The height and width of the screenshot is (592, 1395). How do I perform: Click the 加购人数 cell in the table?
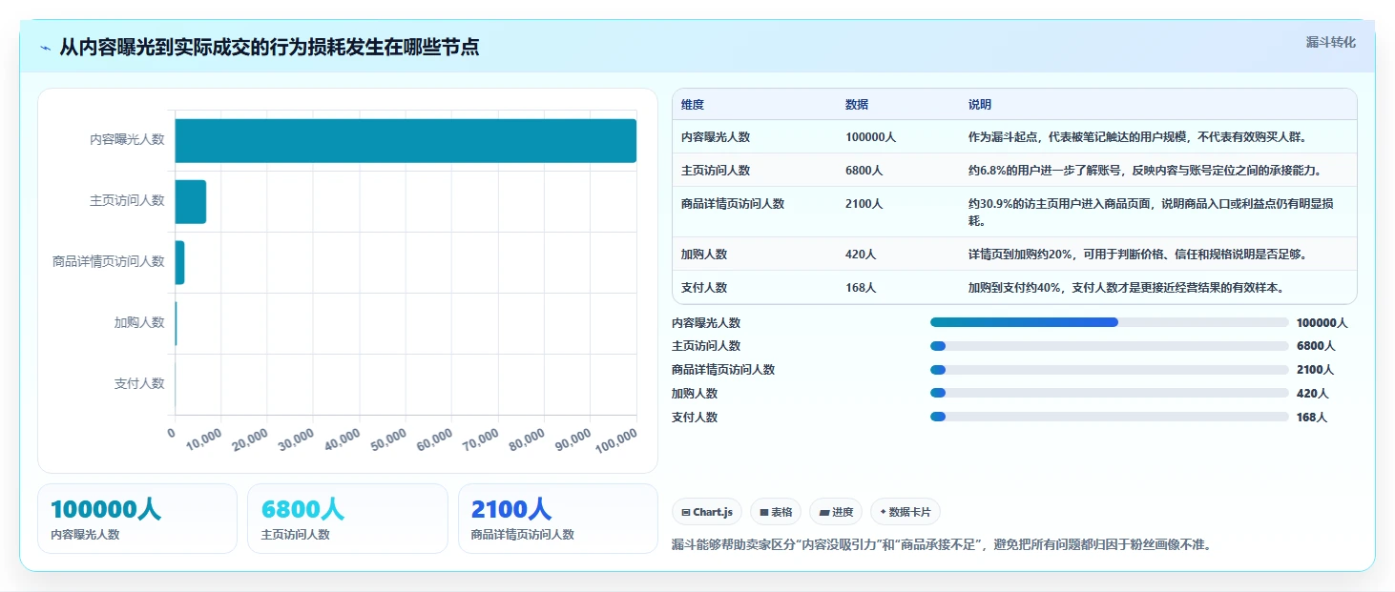[704, 255]
